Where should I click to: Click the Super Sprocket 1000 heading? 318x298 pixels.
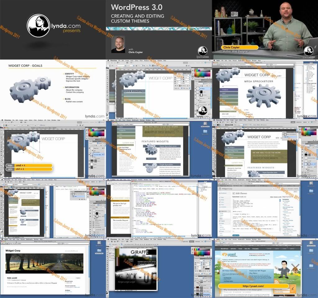tap(168, 146)
